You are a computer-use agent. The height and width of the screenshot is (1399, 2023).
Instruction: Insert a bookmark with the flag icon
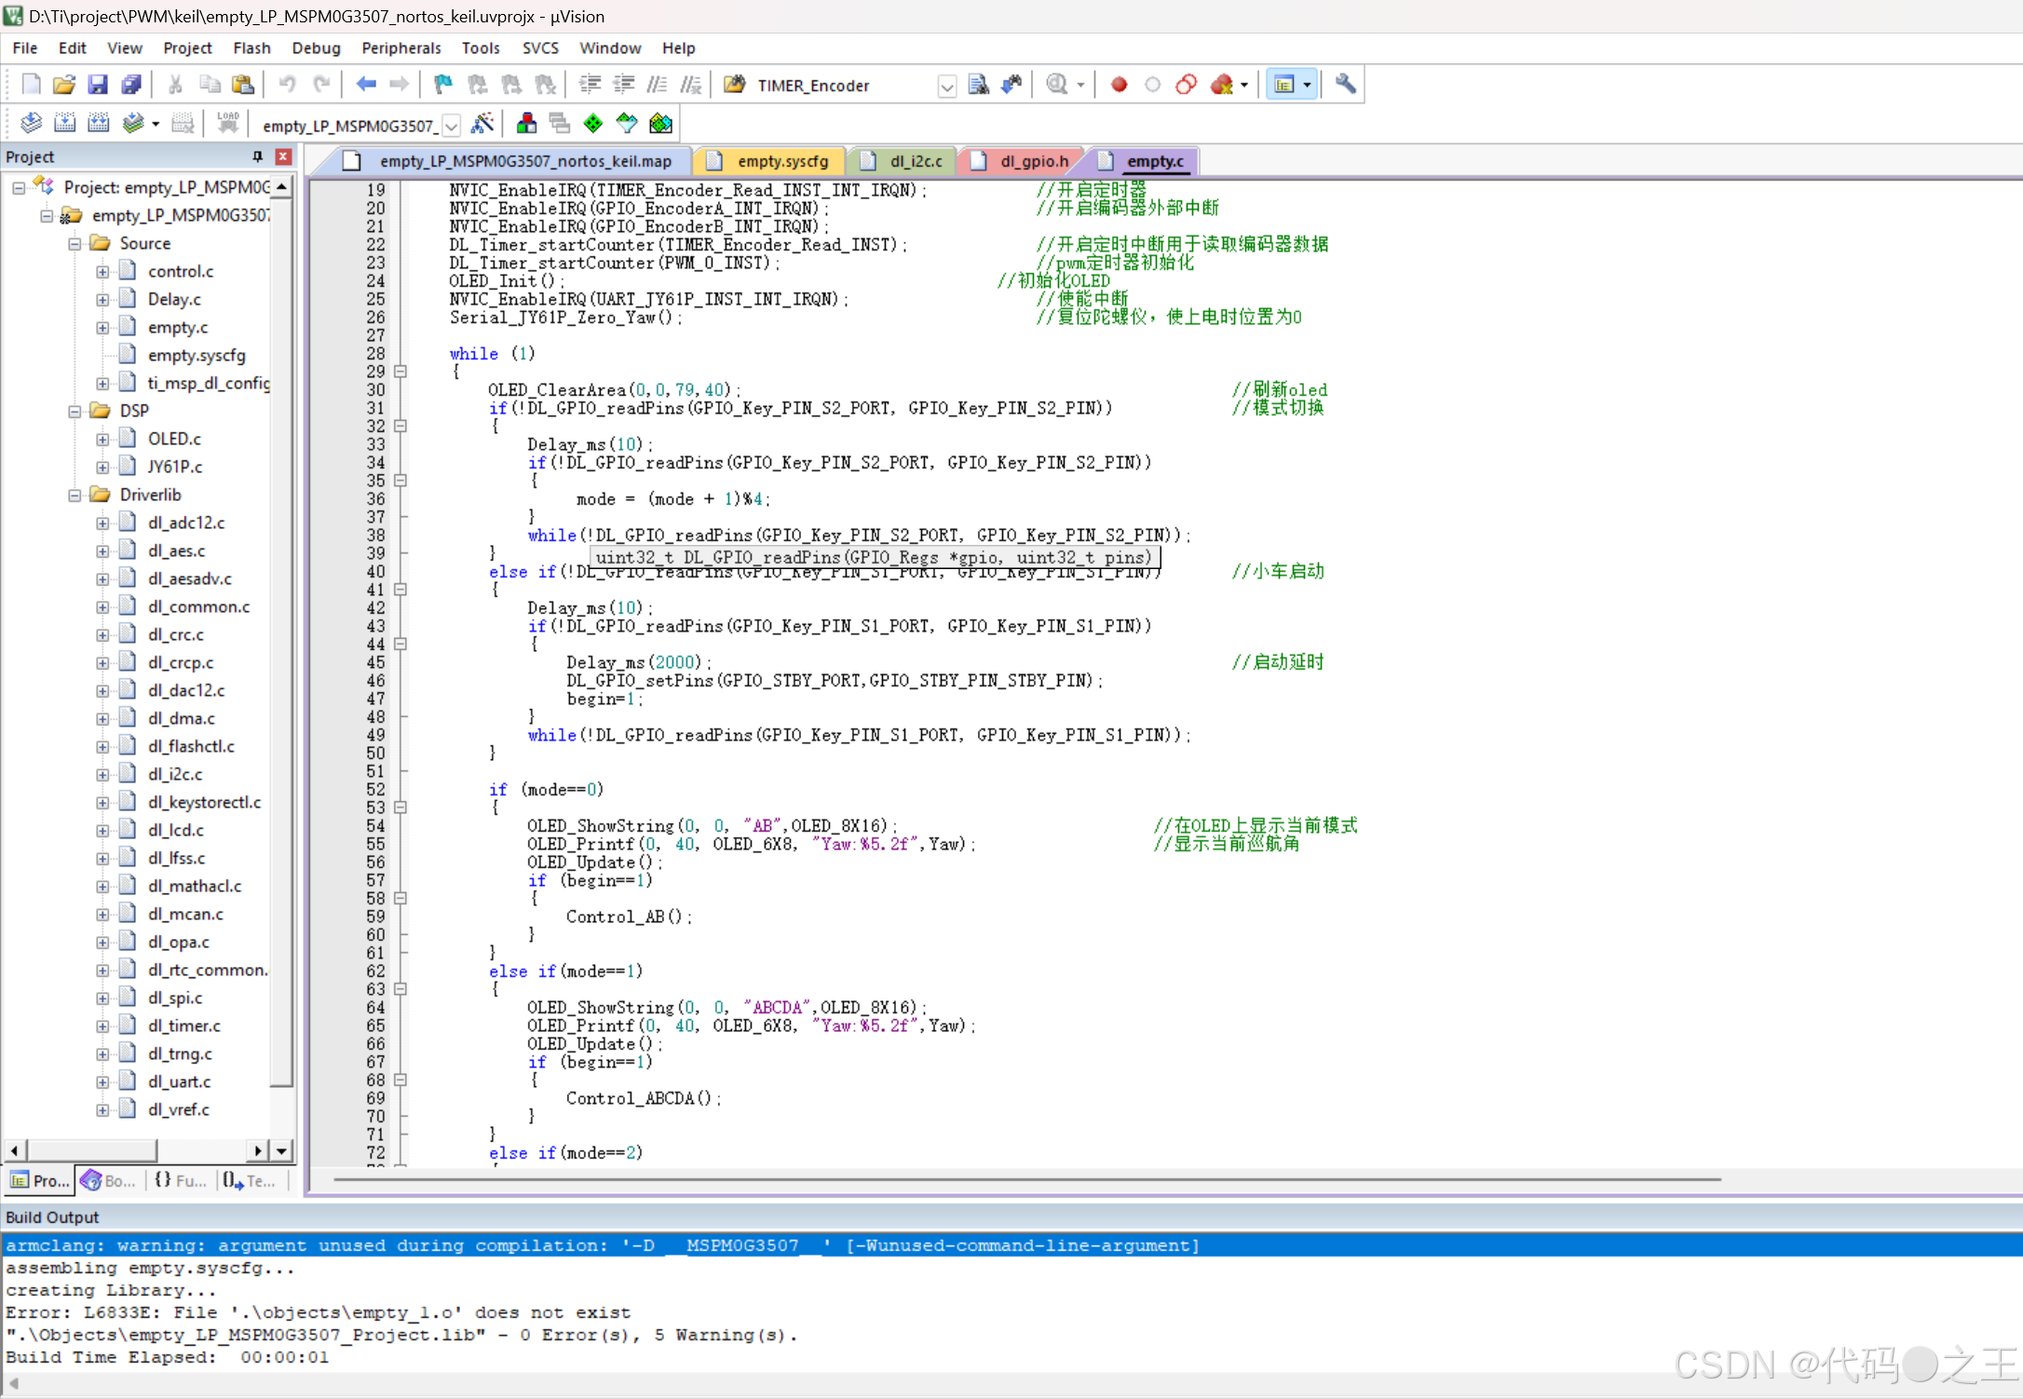pyautogui.click(x=443, y=85)
